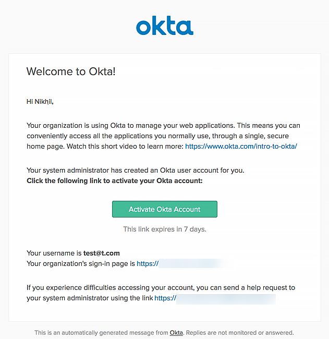Open the organization's sign-in page https link
Viewport: 329px width, 339px height.
pyautogui.click(x=148, y=263)
